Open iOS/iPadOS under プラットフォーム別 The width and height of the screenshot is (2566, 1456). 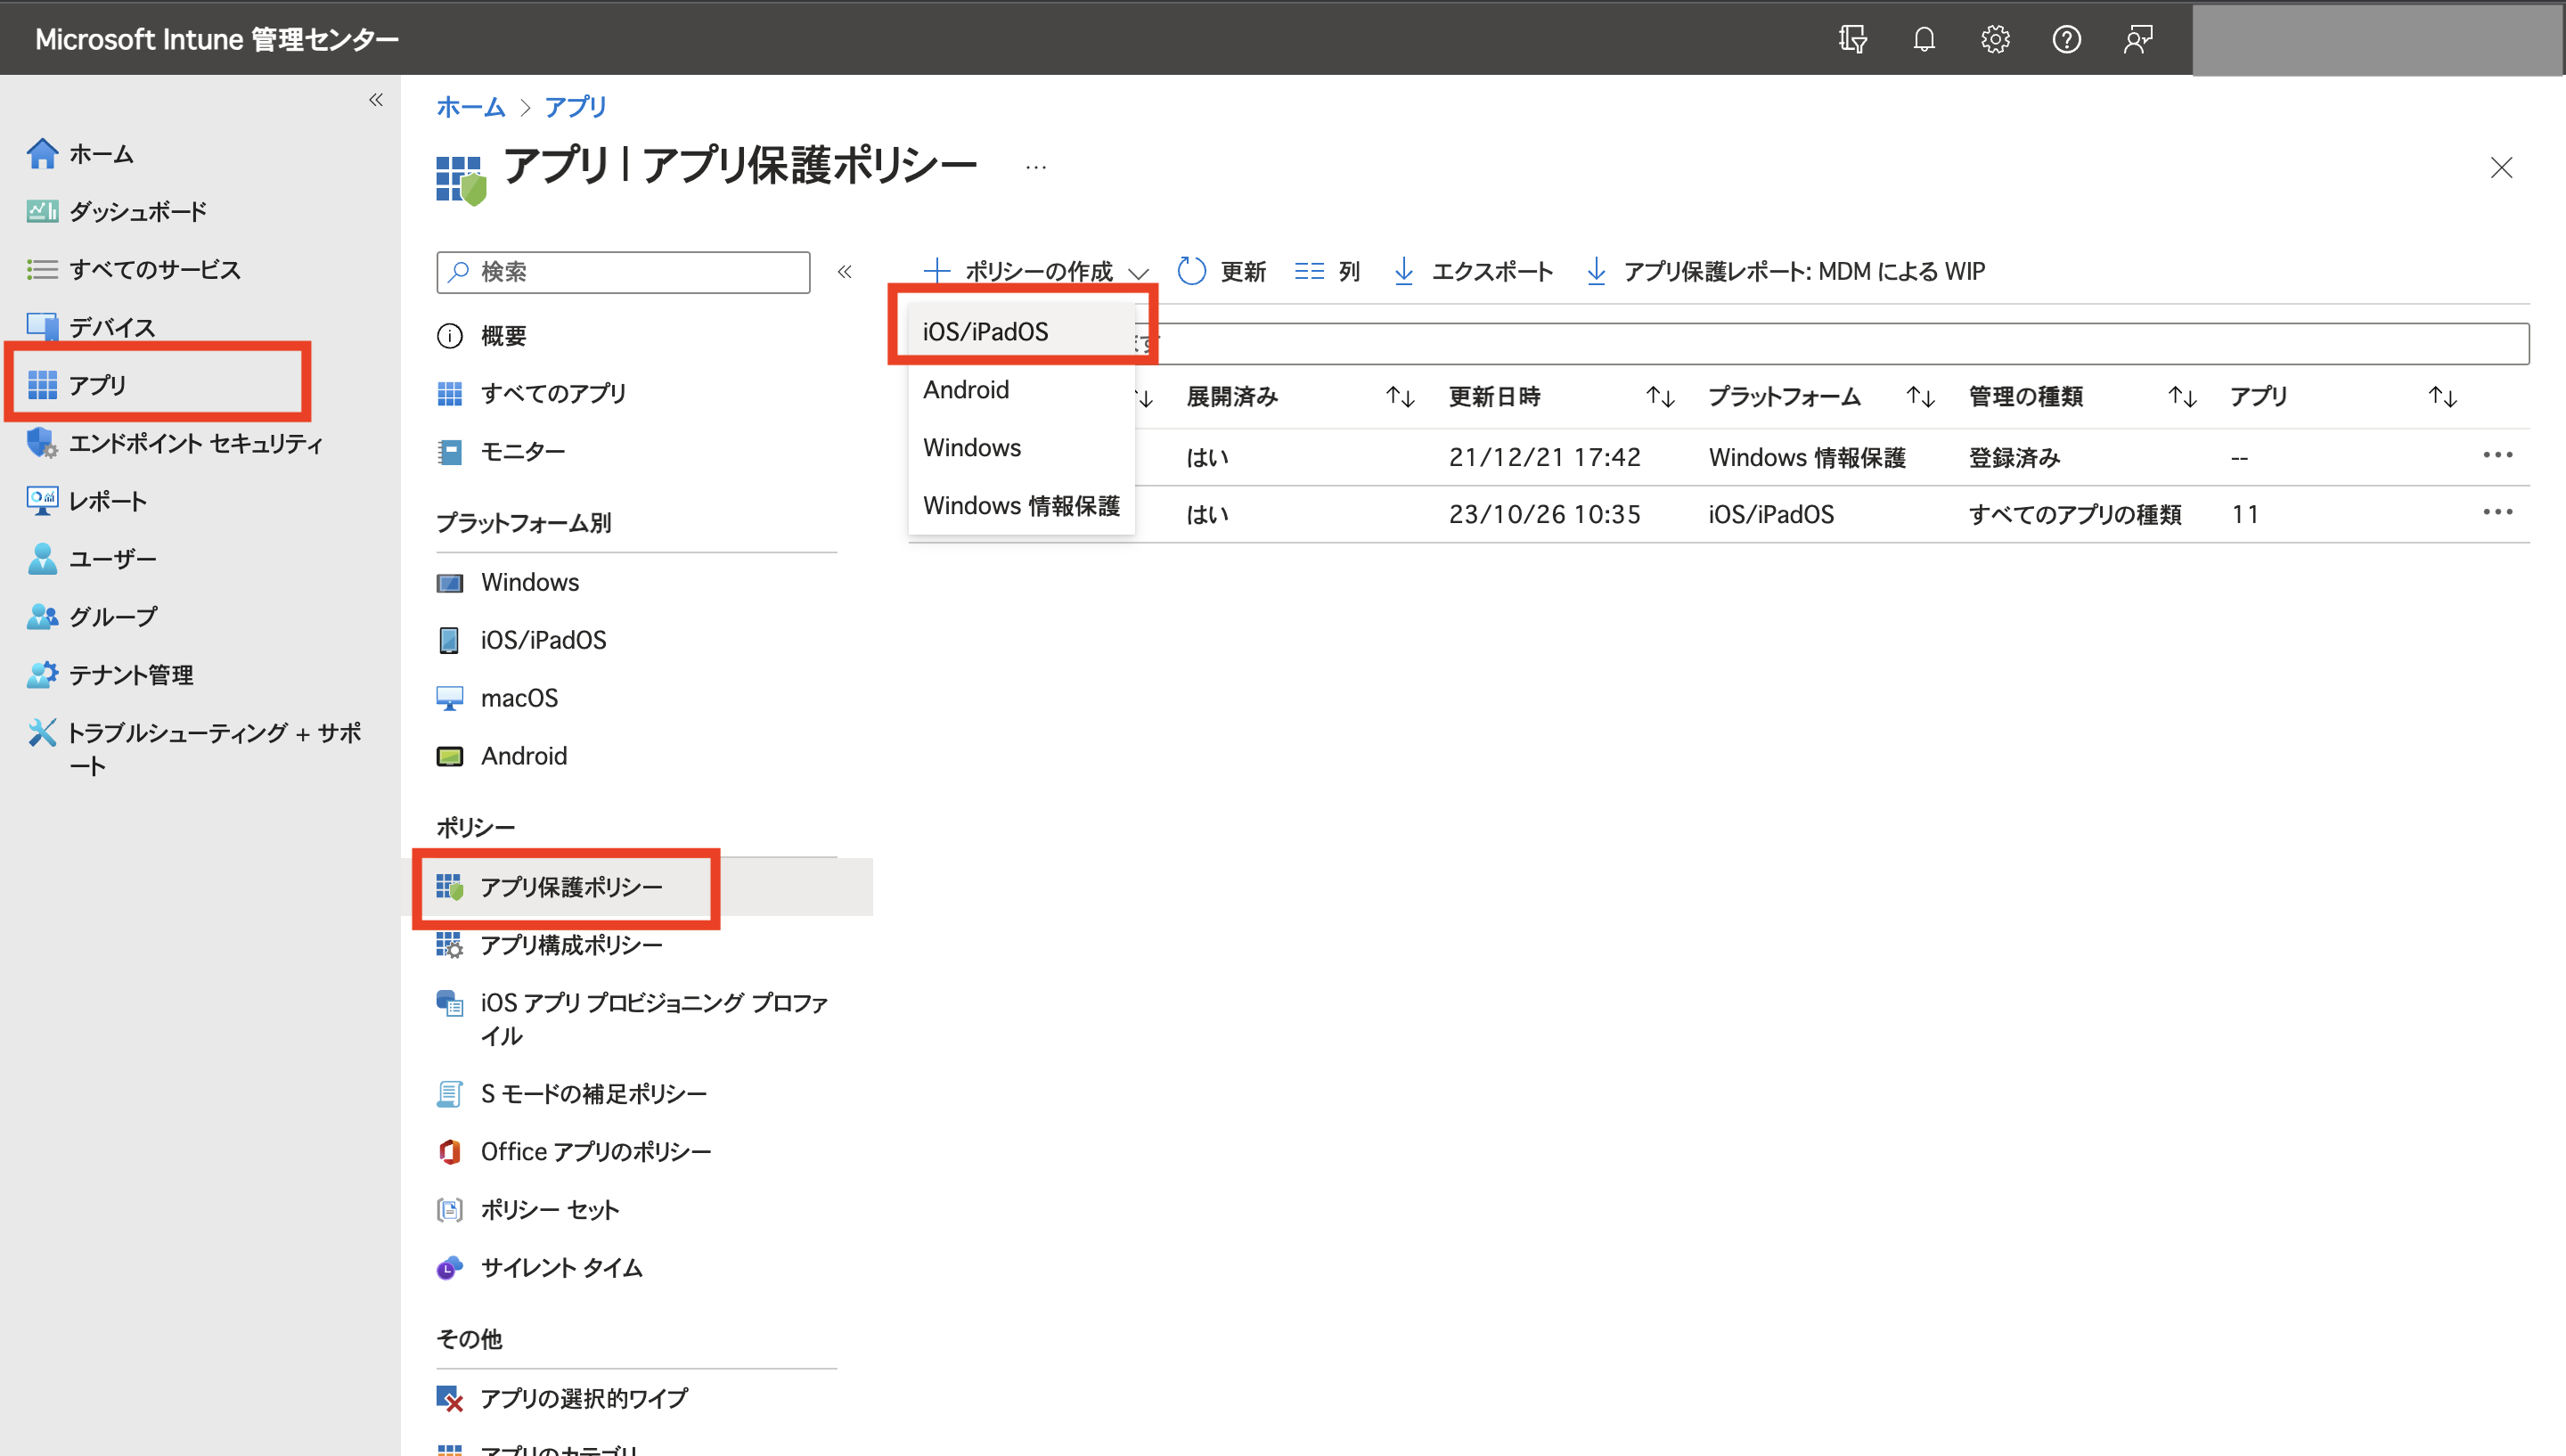click(522, 640)
